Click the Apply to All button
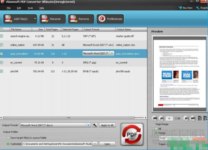 click(107, 125)
